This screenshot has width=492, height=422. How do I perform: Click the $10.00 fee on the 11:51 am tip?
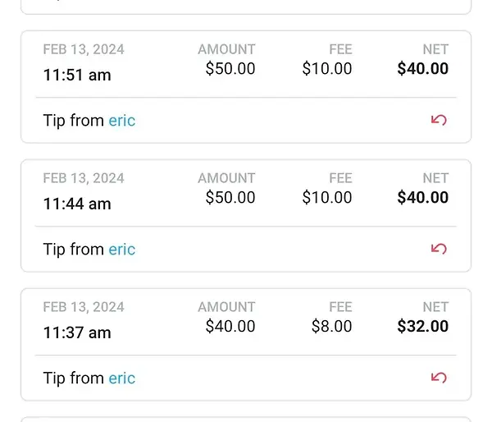coord(327,68)
